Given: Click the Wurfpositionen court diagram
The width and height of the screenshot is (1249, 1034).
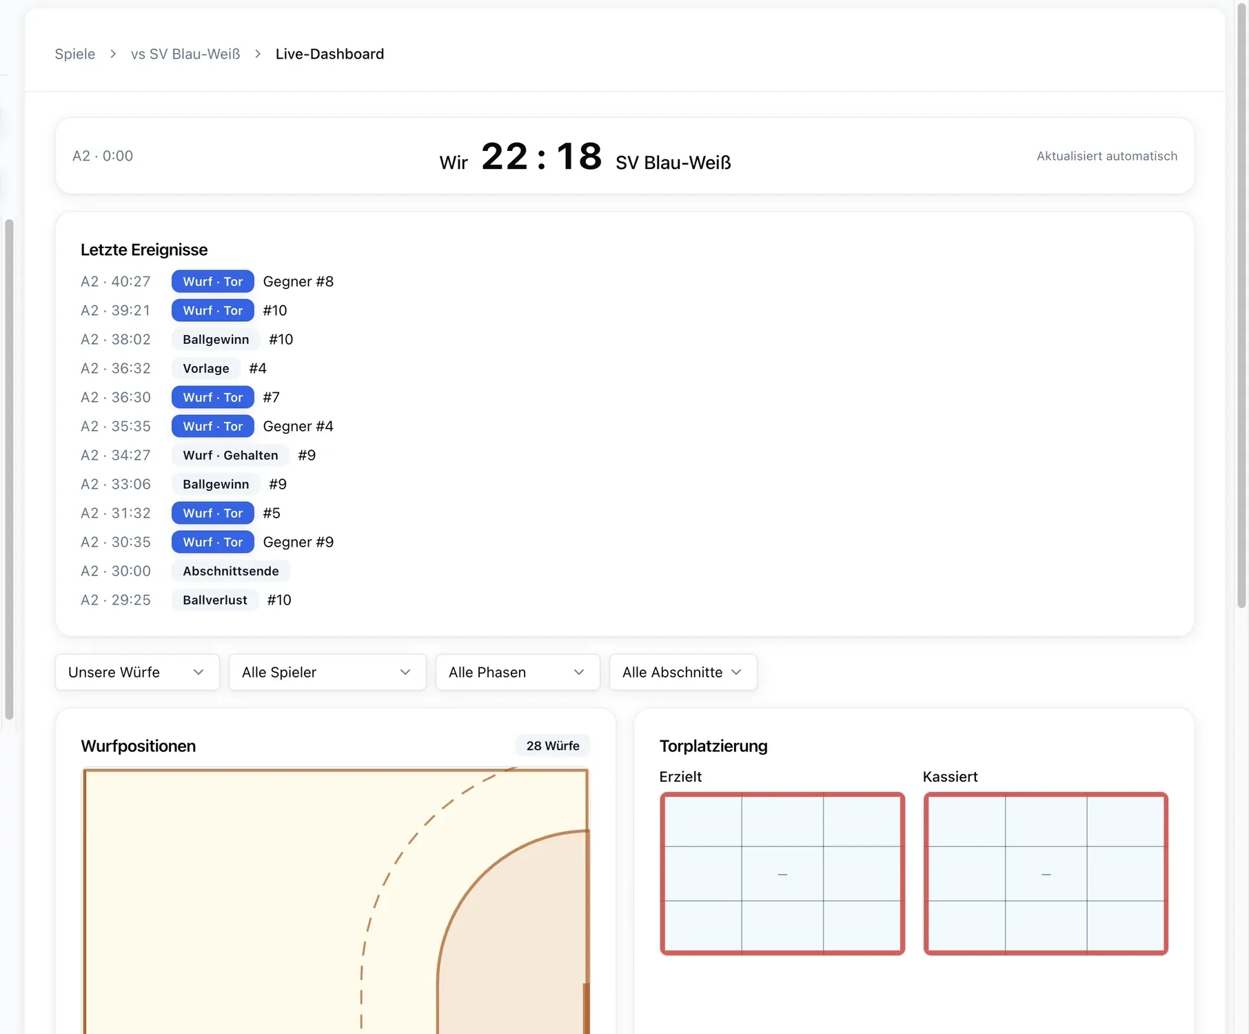Looking at the screenshot, I should [336, 901].
